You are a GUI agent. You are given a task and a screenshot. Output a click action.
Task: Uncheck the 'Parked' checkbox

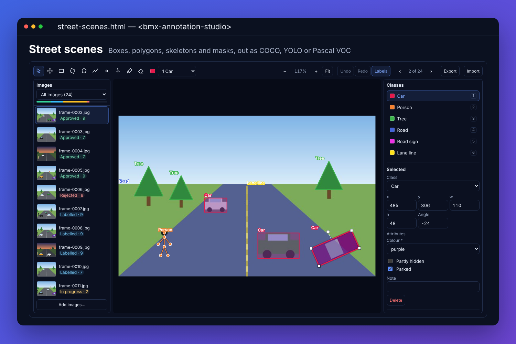click(390, 269)
